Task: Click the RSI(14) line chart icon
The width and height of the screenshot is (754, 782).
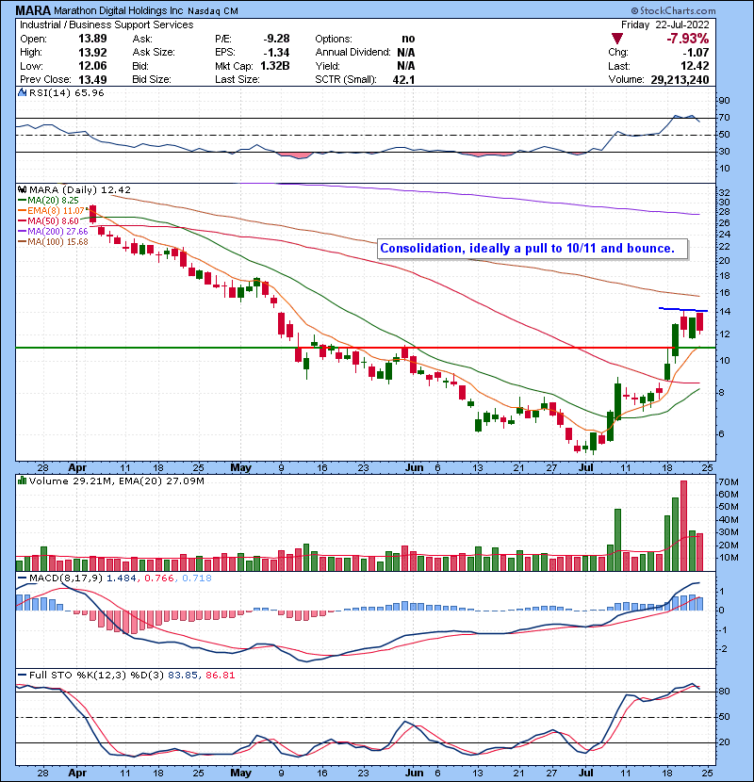Action: (23, 92)
